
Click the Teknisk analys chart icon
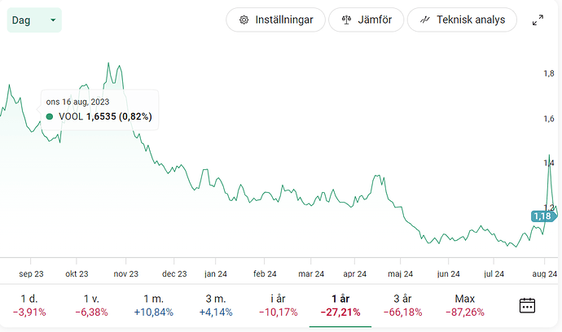pyautogui.click(x=424, y=20)
